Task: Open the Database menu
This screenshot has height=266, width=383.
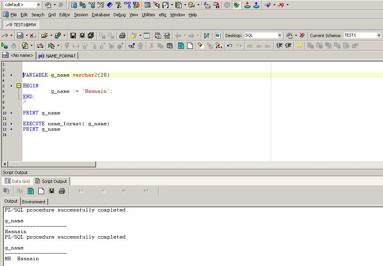Action: tap(100, 15)
